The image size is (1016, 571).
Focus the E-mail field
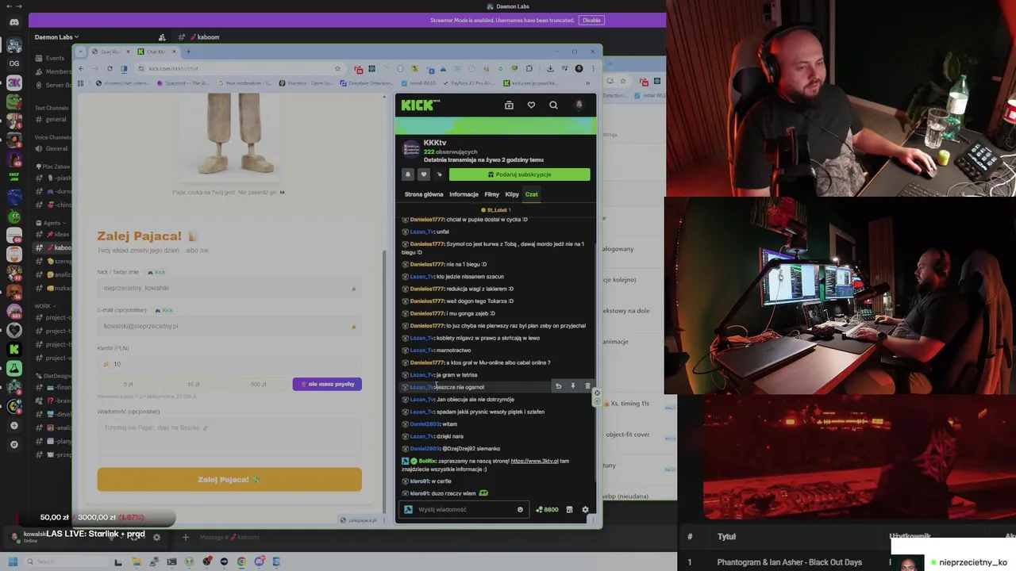click(x=229, y=326)
